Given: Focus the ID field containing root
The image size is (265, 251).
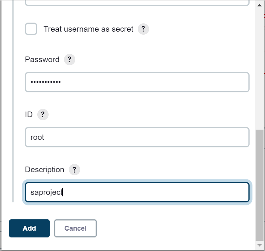Looking at the screenshot, I should click(x=137, y=137).
